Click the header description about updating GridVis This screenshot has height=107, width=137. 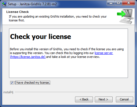(58, 18)
